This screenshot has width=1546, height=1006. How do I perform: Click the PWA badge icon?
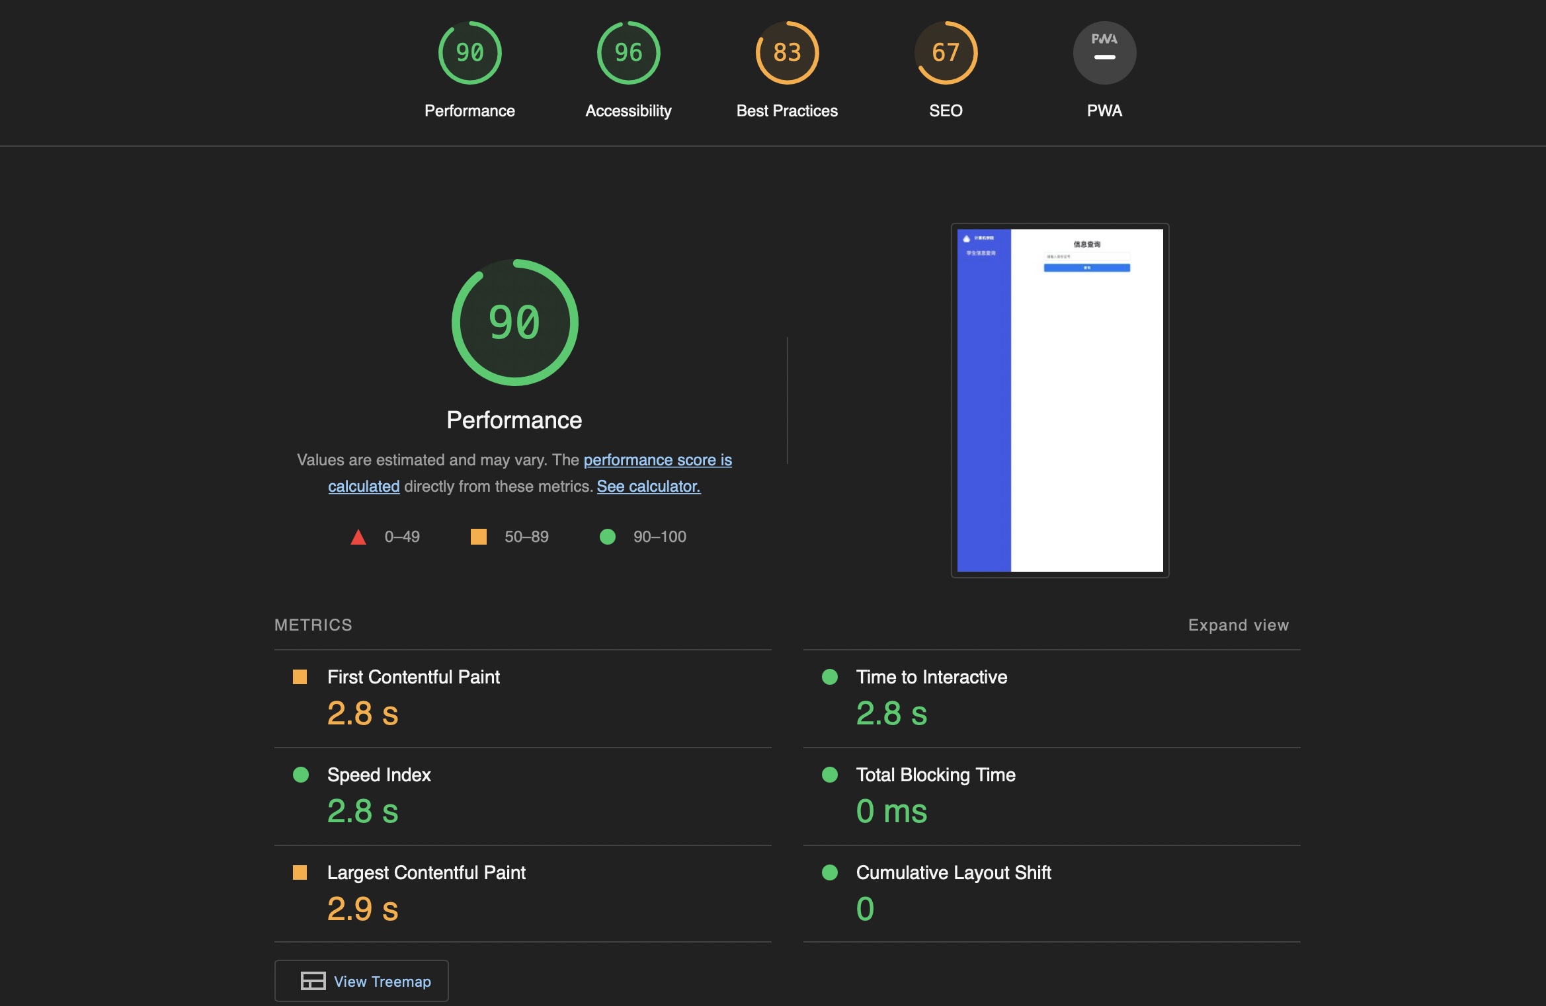pos(1104,53)
